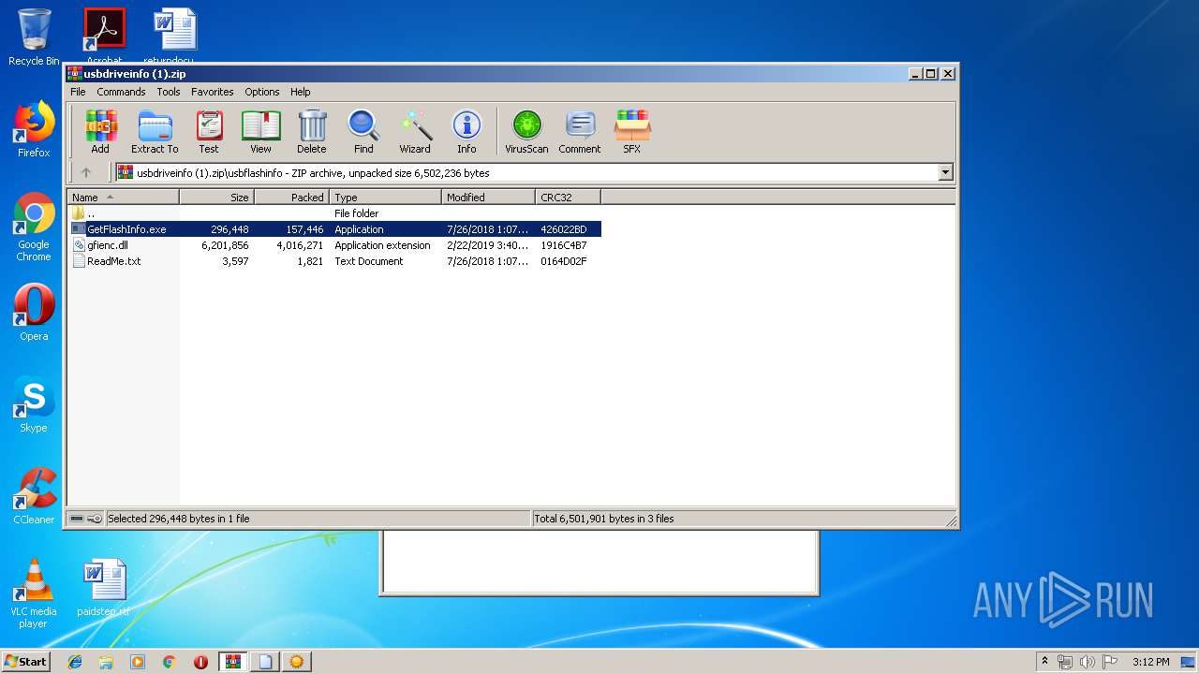Click the drive and key status bar icon
Image resolution: width=1199 pixels, height=674 pixels.
click(85, 519)
